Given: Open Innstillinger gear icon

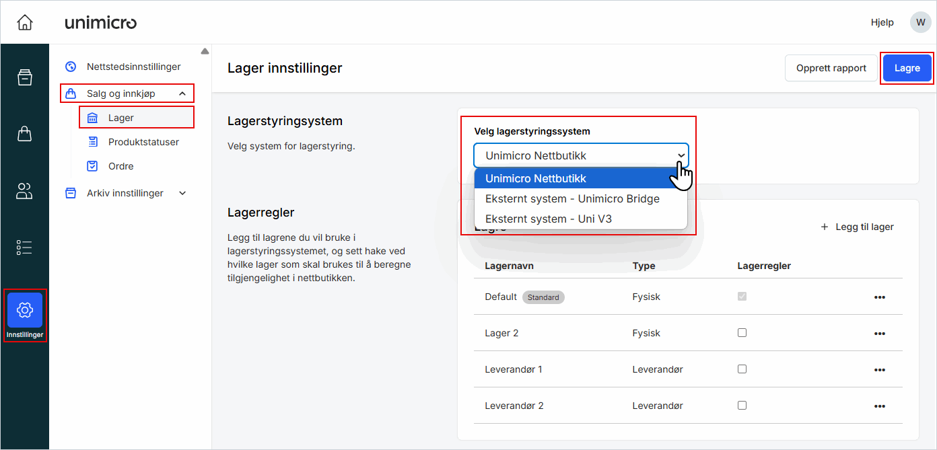Looking at the screenshot, I should pyautogui.click(x=25, y=311).
